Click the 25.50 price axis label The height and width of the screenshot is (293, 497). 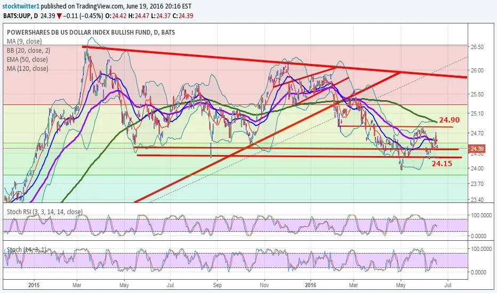click(x=477, y=94)
